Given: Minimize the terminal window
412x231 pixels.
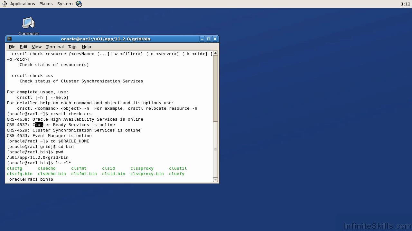Looking at the screenshot, I should point(202,39).
